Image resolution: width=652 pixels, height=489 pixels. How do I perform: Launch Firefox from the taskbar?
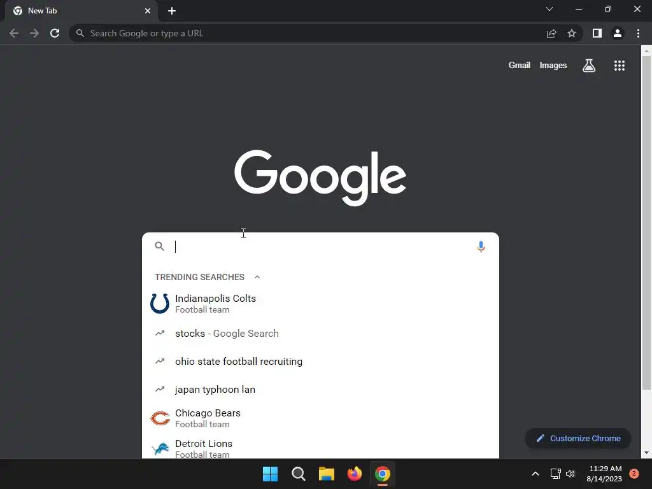click(354, 474)
